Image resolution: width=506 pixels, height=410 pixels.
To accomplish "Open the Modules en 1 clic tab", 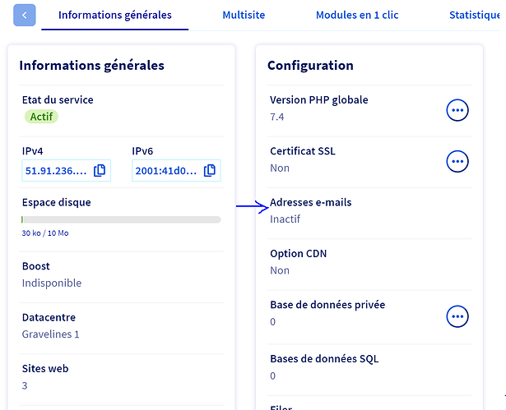I will [x=357, y=15].
